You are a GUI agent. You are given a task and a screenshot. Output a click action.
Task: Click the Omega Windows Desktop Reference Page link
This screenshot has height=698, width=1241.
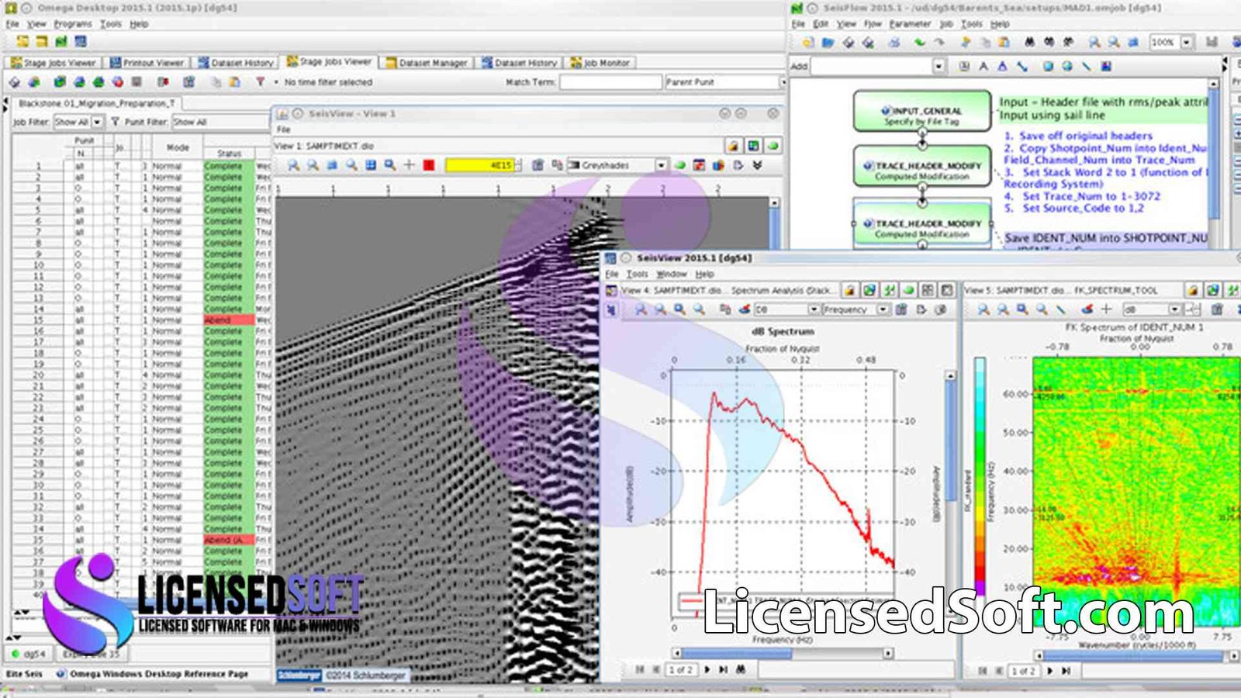coord(159,674)
